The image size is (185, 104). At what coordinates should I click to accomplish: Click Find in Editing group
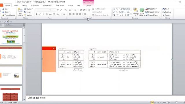click(165, 9)
